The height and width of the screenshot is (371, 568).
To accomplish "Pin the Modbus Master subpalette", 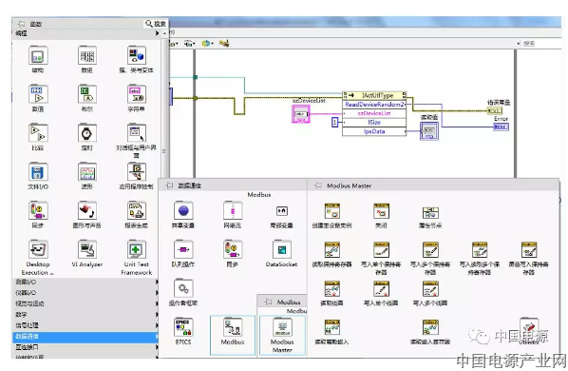I will pos(317,185).
